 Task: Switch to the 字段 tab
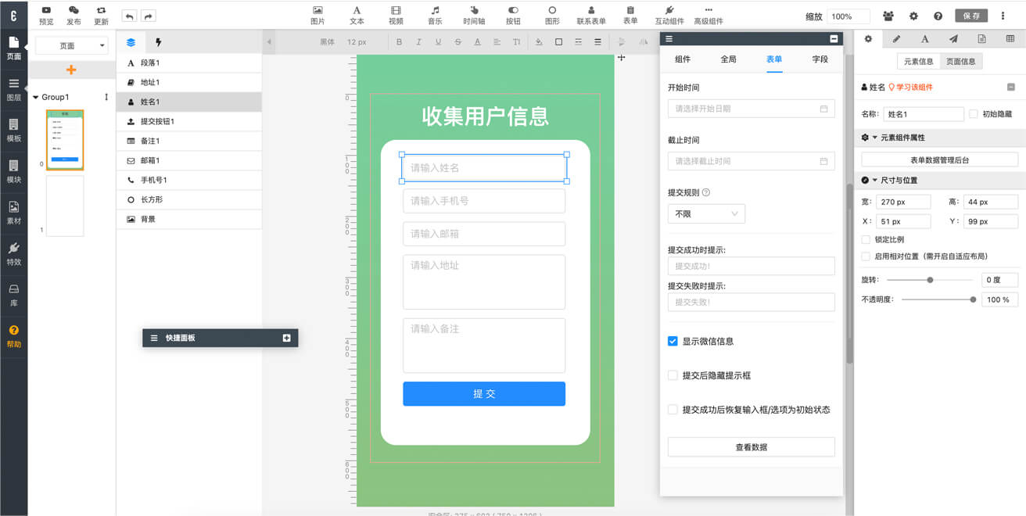820,59
